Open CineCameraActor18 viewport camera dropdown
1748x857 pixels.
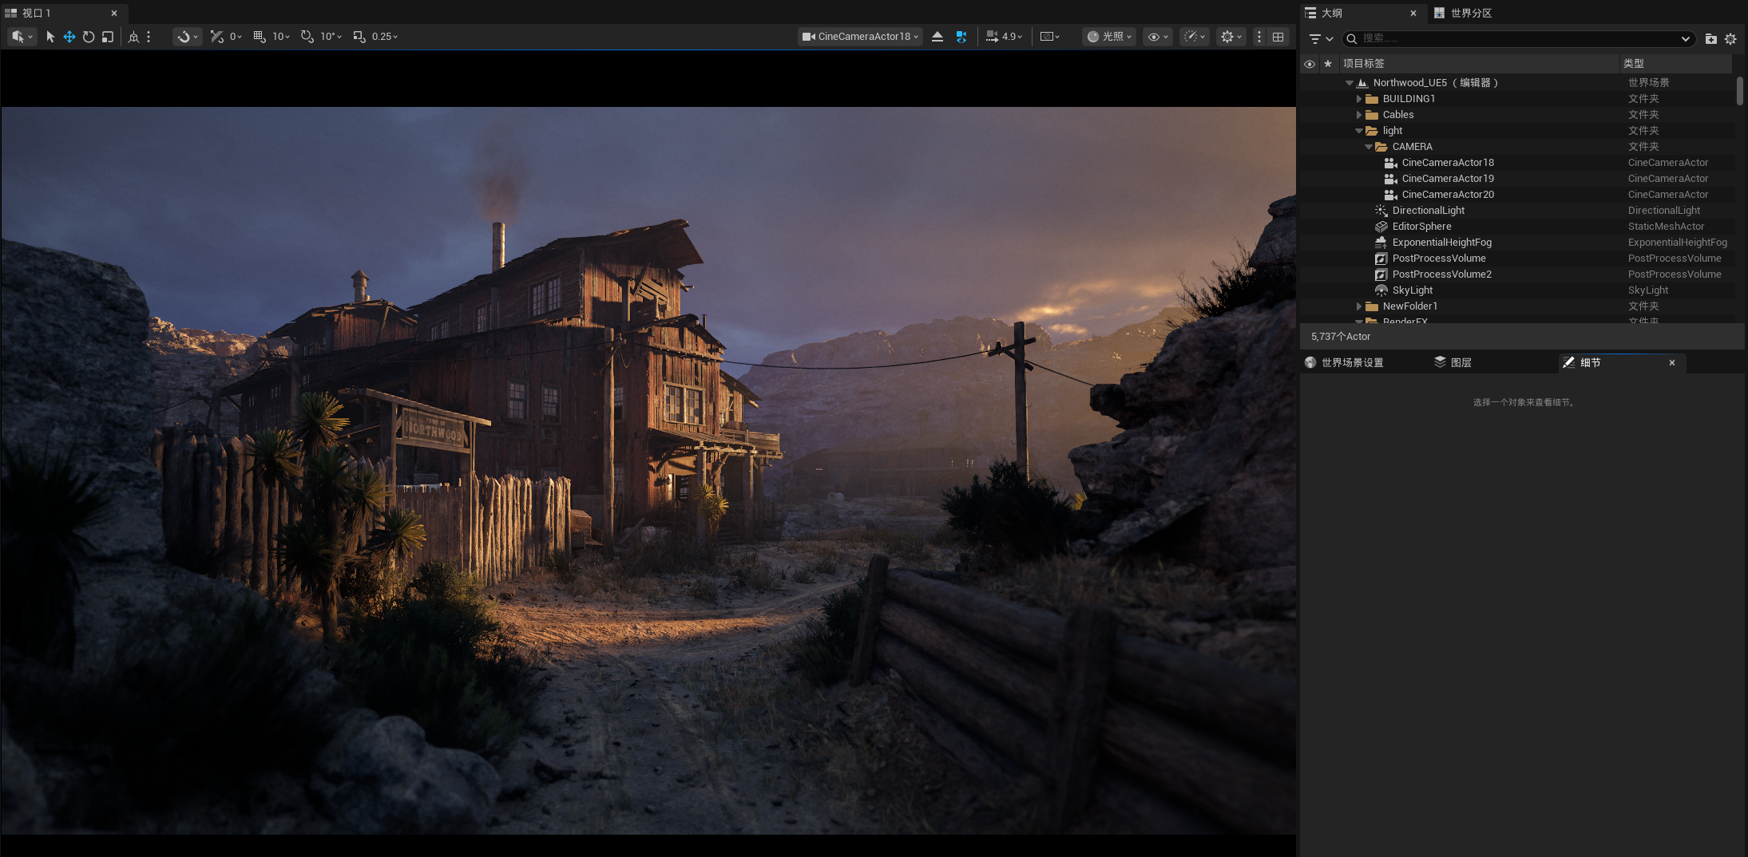(860, 37)
